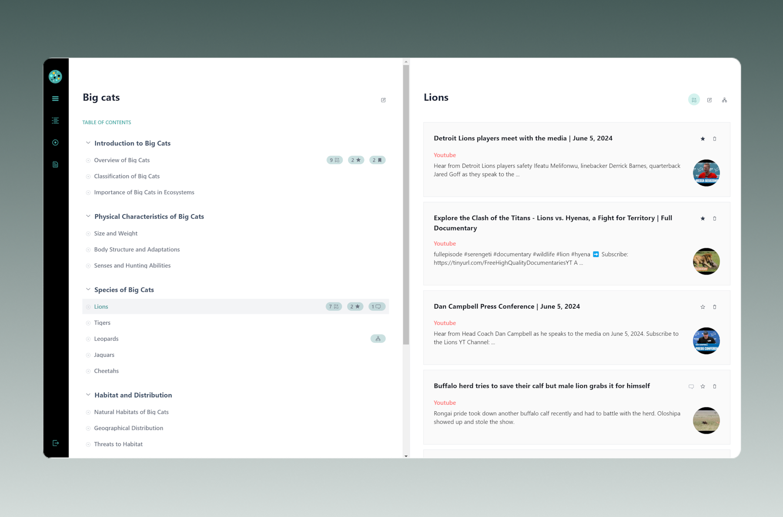Click Youtube label on Detroit Lions card

[x=445, y=155]
